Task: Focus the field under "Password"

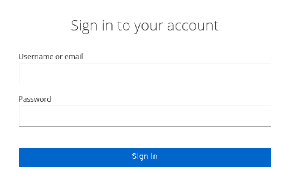Action: tap(145, 116)
